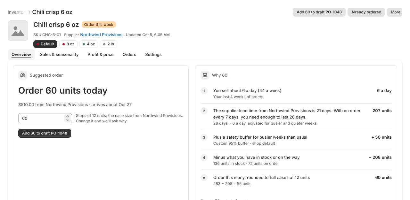Click the "60 units" total value
Viewport: 410px width, 200px height.
click(x=383, y=178)
